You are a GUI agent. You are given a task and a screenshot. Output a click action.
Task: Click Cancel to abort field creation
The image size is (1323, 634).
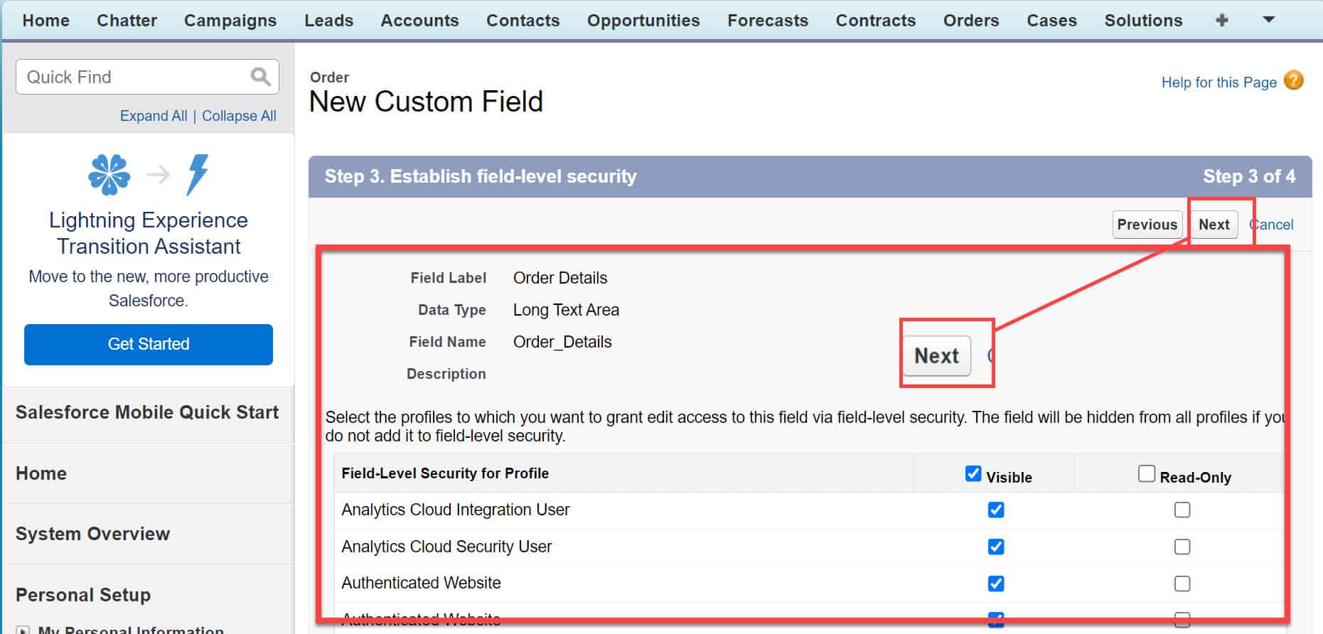tap(1272, 224)
